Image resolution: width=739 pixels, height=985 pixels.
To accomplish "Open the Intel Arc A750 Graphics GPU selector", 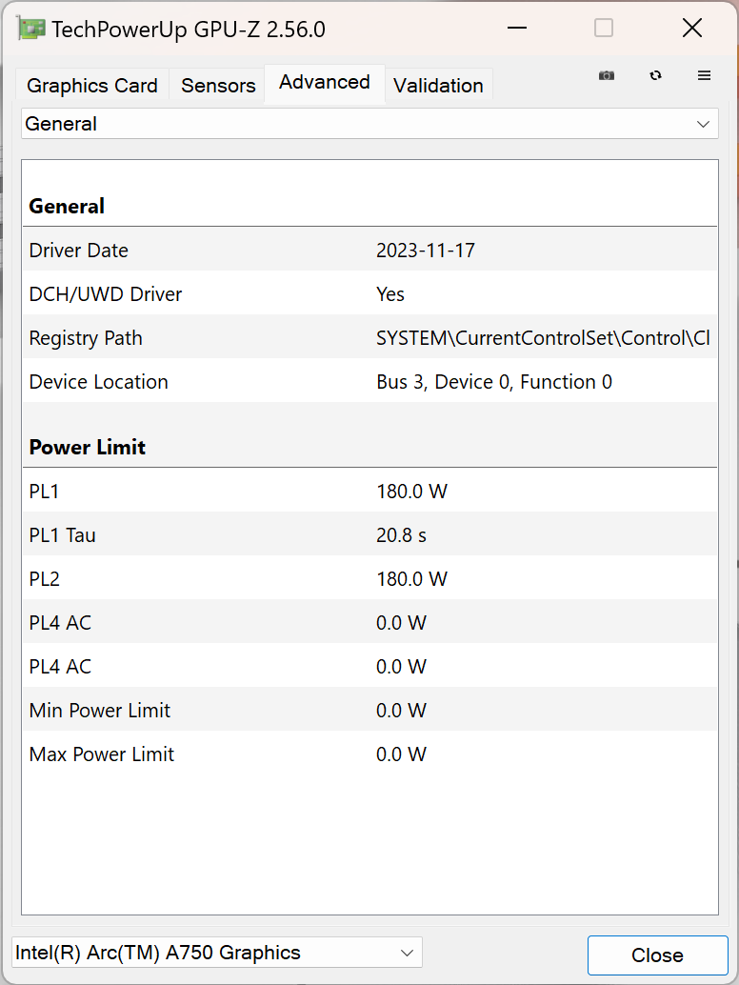I will tap(216, 953).
